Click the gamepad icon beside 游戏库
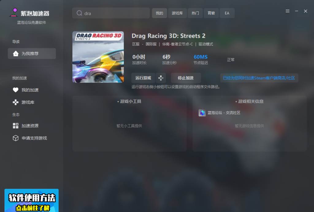 (16, 102)
